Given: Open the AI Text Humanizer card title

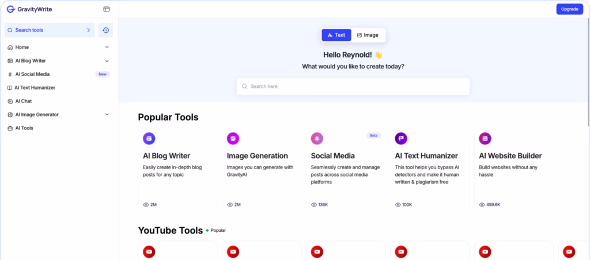Looking at the screenshot, I should (x=426, y=155).
